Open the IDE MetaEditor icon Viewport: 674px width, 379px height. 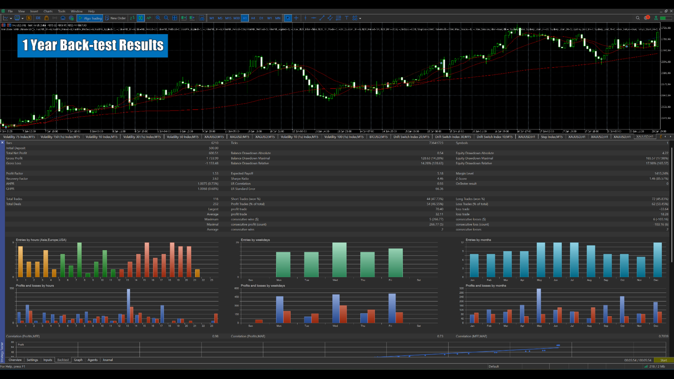point(38,18)
